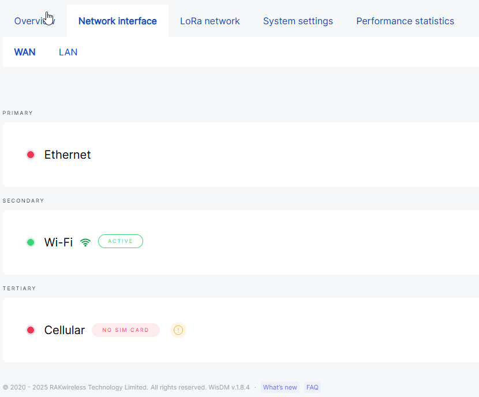The height and width of the screenshot is (397, 479).
Task: Open the Performance statistics tab
Action: [405, 21]
